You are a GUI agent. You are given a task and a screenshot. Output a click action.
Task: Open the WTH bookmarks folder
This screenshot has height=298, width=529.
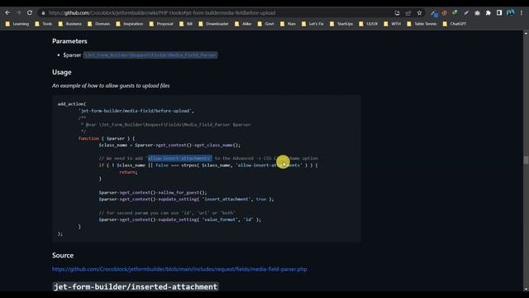pos(393,24)
